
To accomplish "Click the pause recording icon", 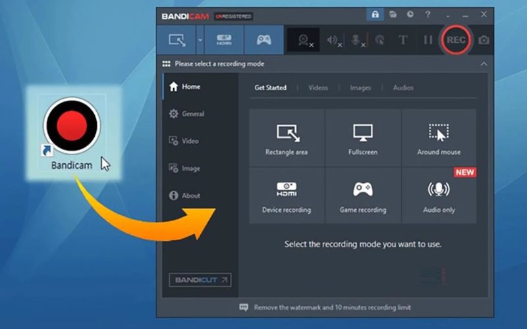I will [x=428, y=40].
